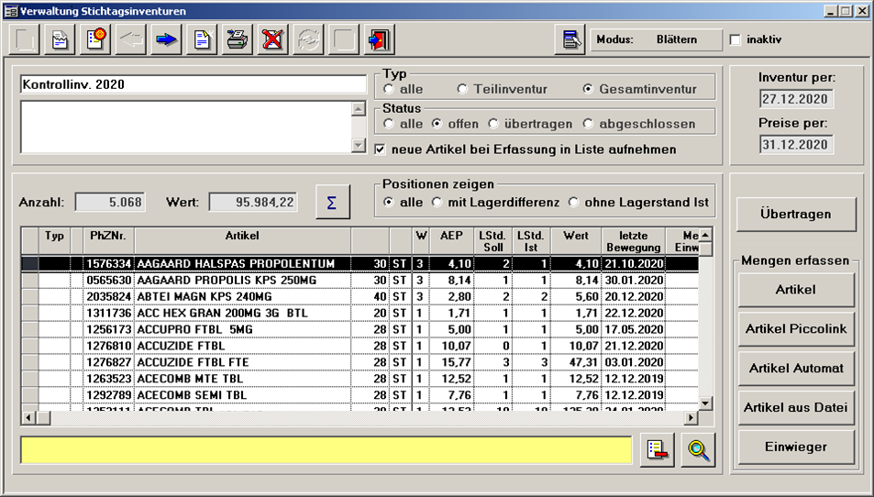Select mit Lagerdifferenz positions filter
This screenshot has height=497, width=874.
[437, 202]
